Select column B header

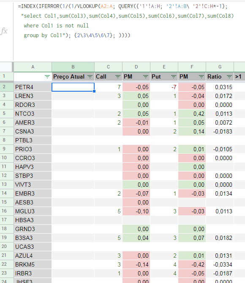pyautogui.click(x=73, y=67)
